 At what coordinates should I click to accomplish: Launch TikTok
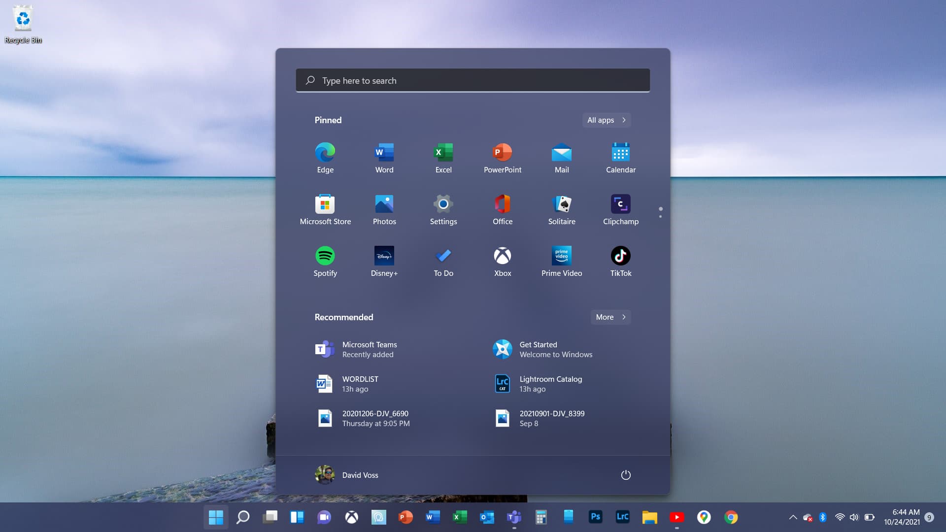click(621, 262)
